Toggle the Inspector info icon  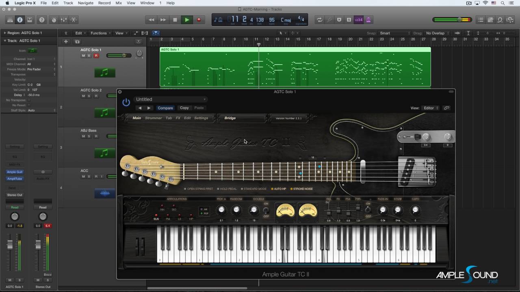click(x=20, y=19)
